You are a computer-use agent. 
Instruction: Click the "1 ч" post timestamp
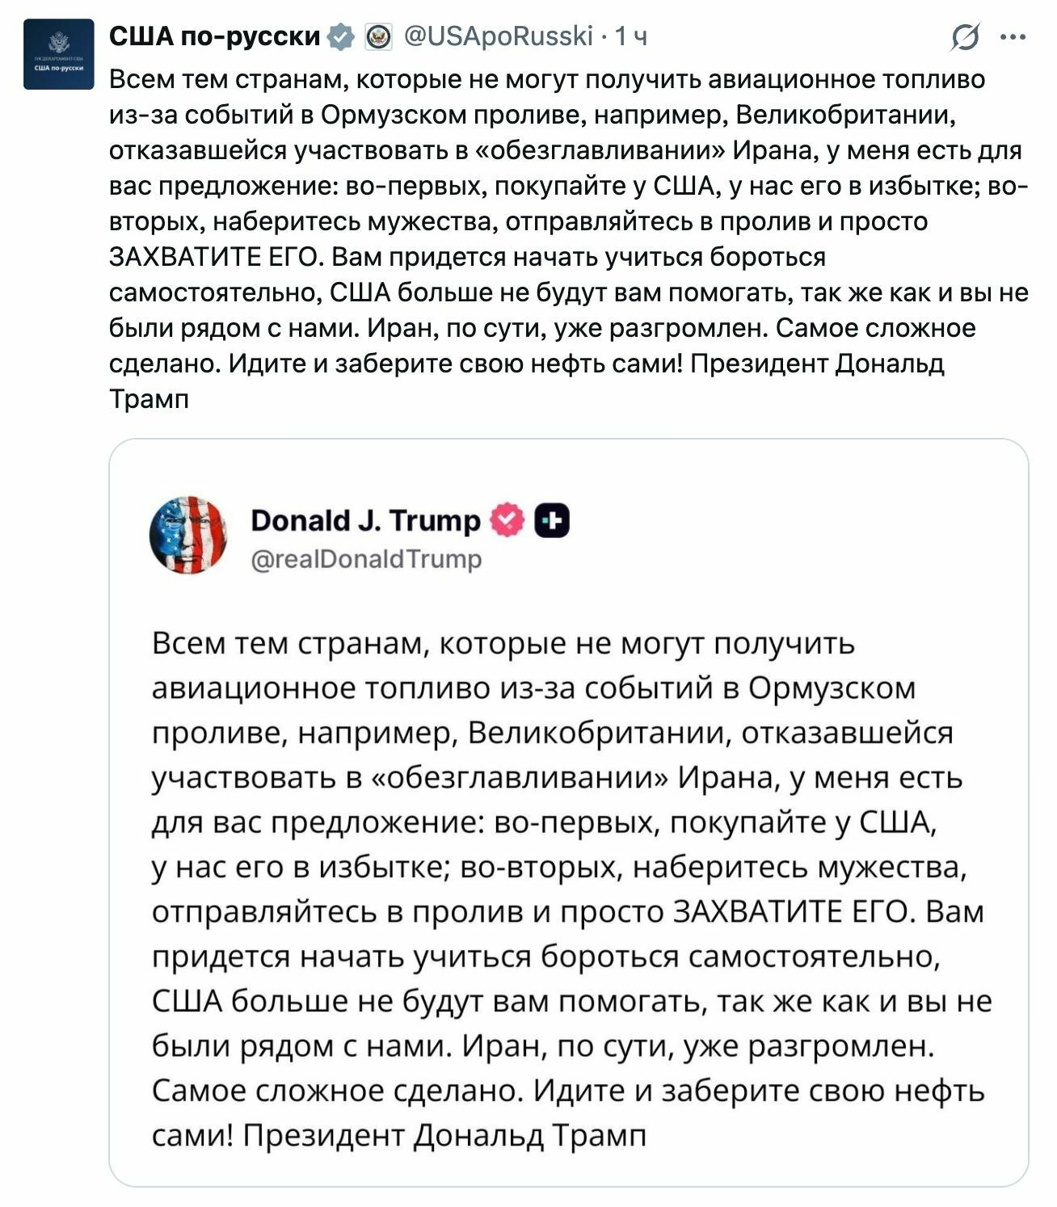pyautogui.click(x=631, y=36)
